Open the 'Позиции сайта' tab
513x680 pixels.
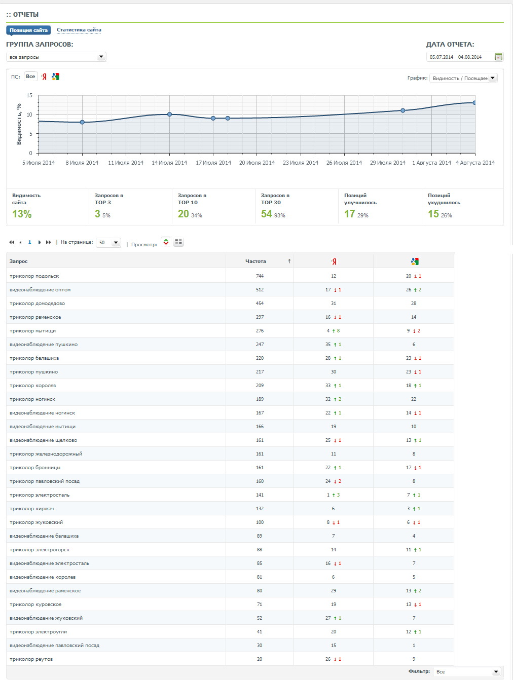(28, 30)
